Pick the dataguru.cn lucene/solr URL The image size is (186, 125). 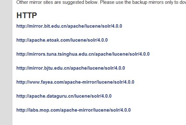(64, 96)
